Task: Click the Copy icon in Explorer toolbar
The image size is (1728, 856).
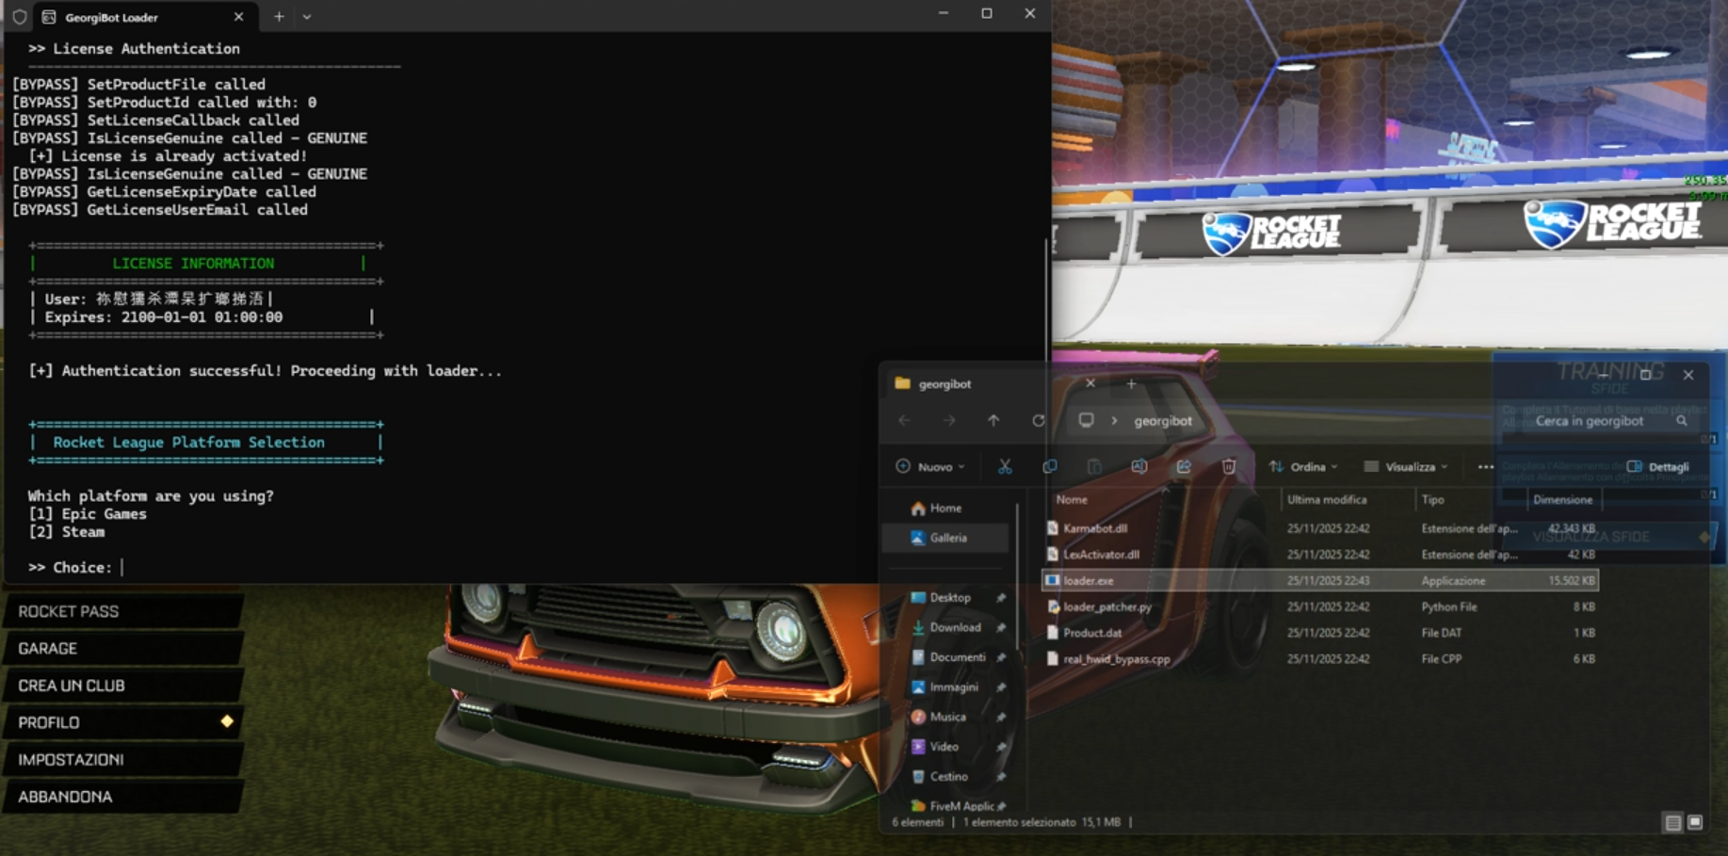Action: point(1049,467)
